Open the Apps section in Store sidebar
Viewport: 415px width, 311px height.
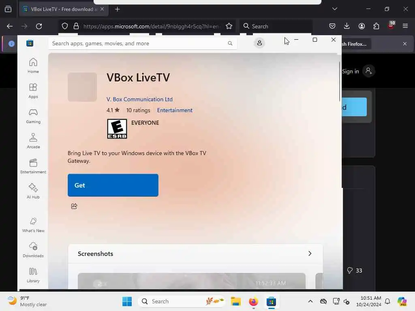[33, 91]
